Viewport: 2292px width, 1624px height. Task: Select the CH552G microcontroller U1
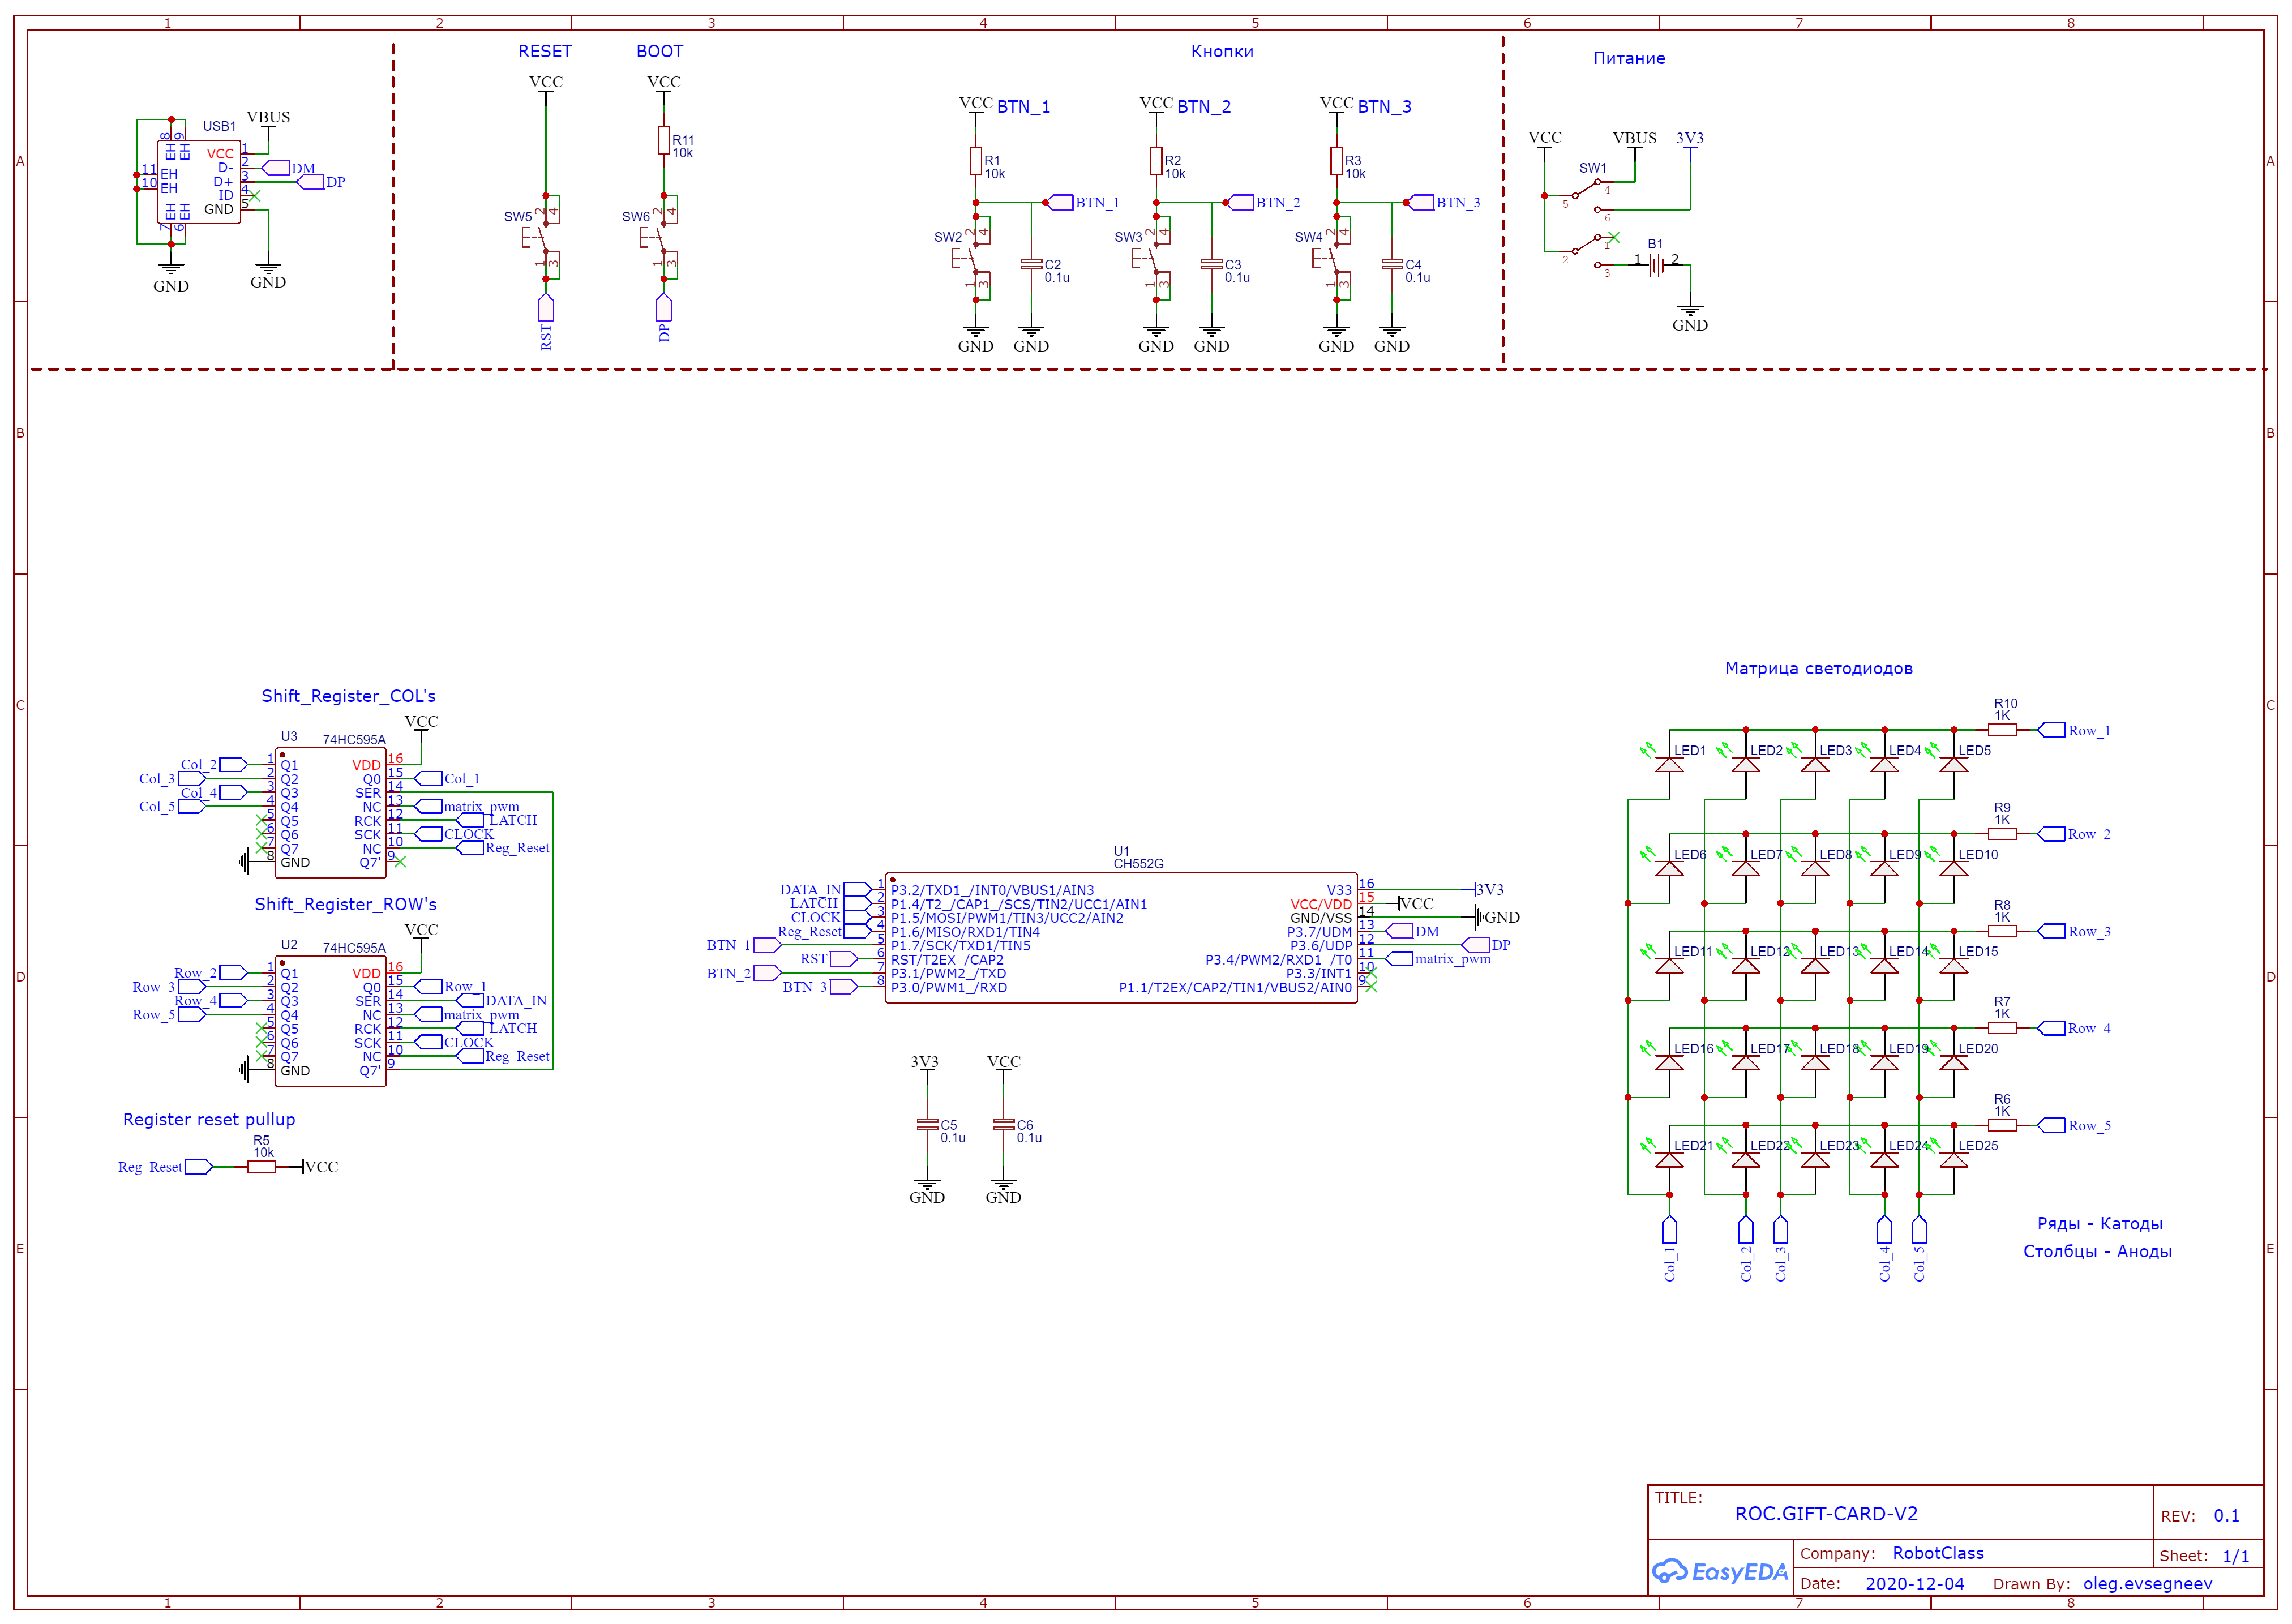point(1121,938)
